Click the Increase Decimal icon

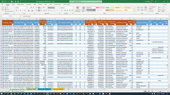coord(70,11)
